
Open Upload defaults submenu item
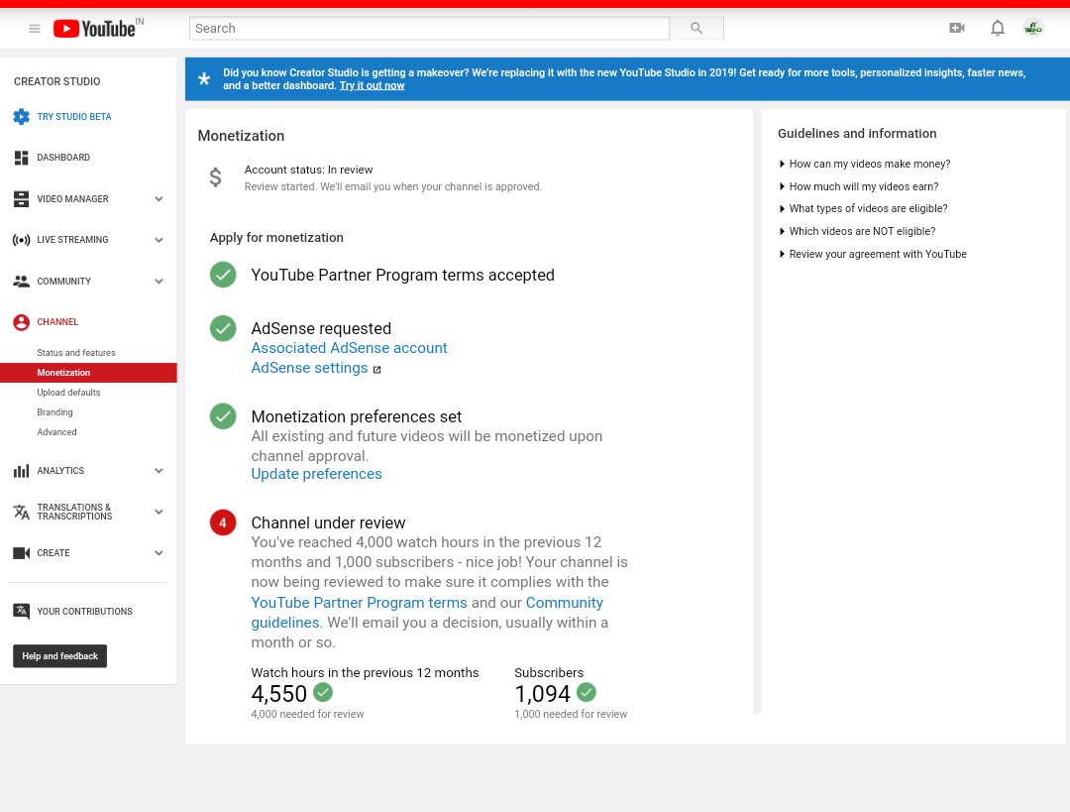(68, 393)
